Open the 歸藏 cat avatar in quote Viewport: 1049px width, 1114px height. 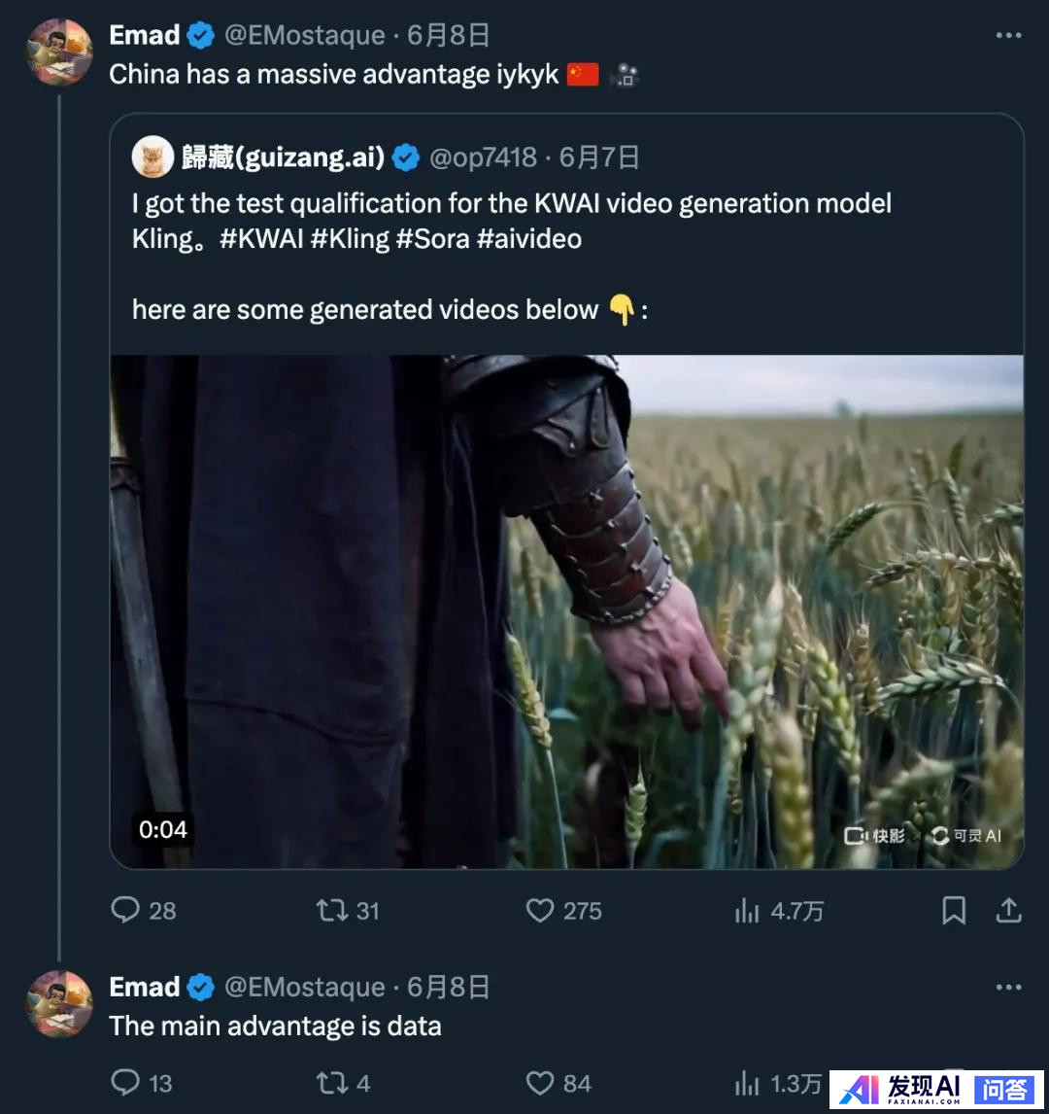coord(152,157)
